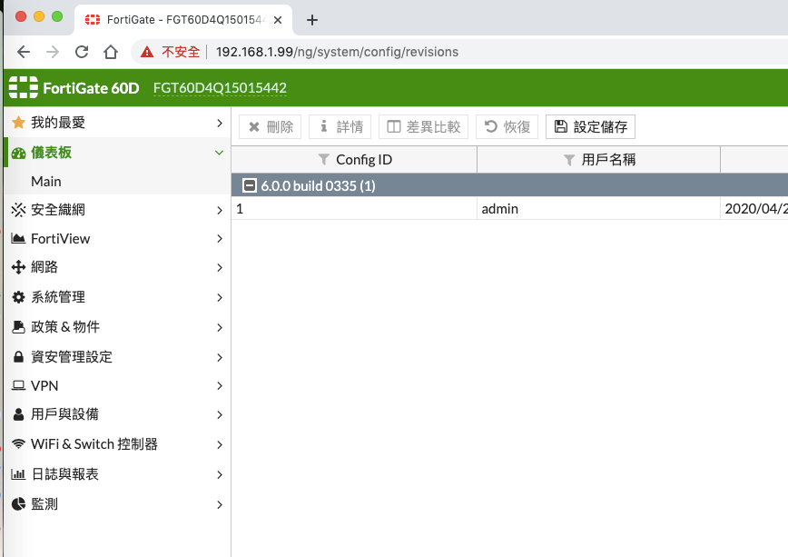The width and height of the screenshot is (788, 557).
Task: Click the bar chart icon beside 日誌與報表
Action: [18, 474]
